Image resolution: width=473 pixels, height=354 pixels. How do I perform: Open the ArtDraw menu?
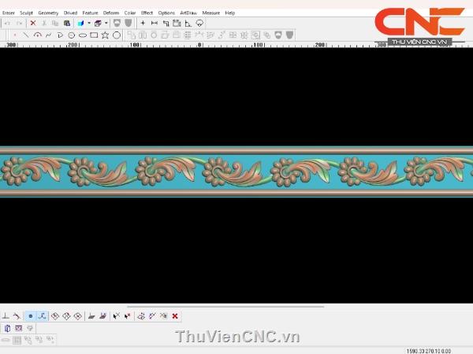[x=188, y=13]
